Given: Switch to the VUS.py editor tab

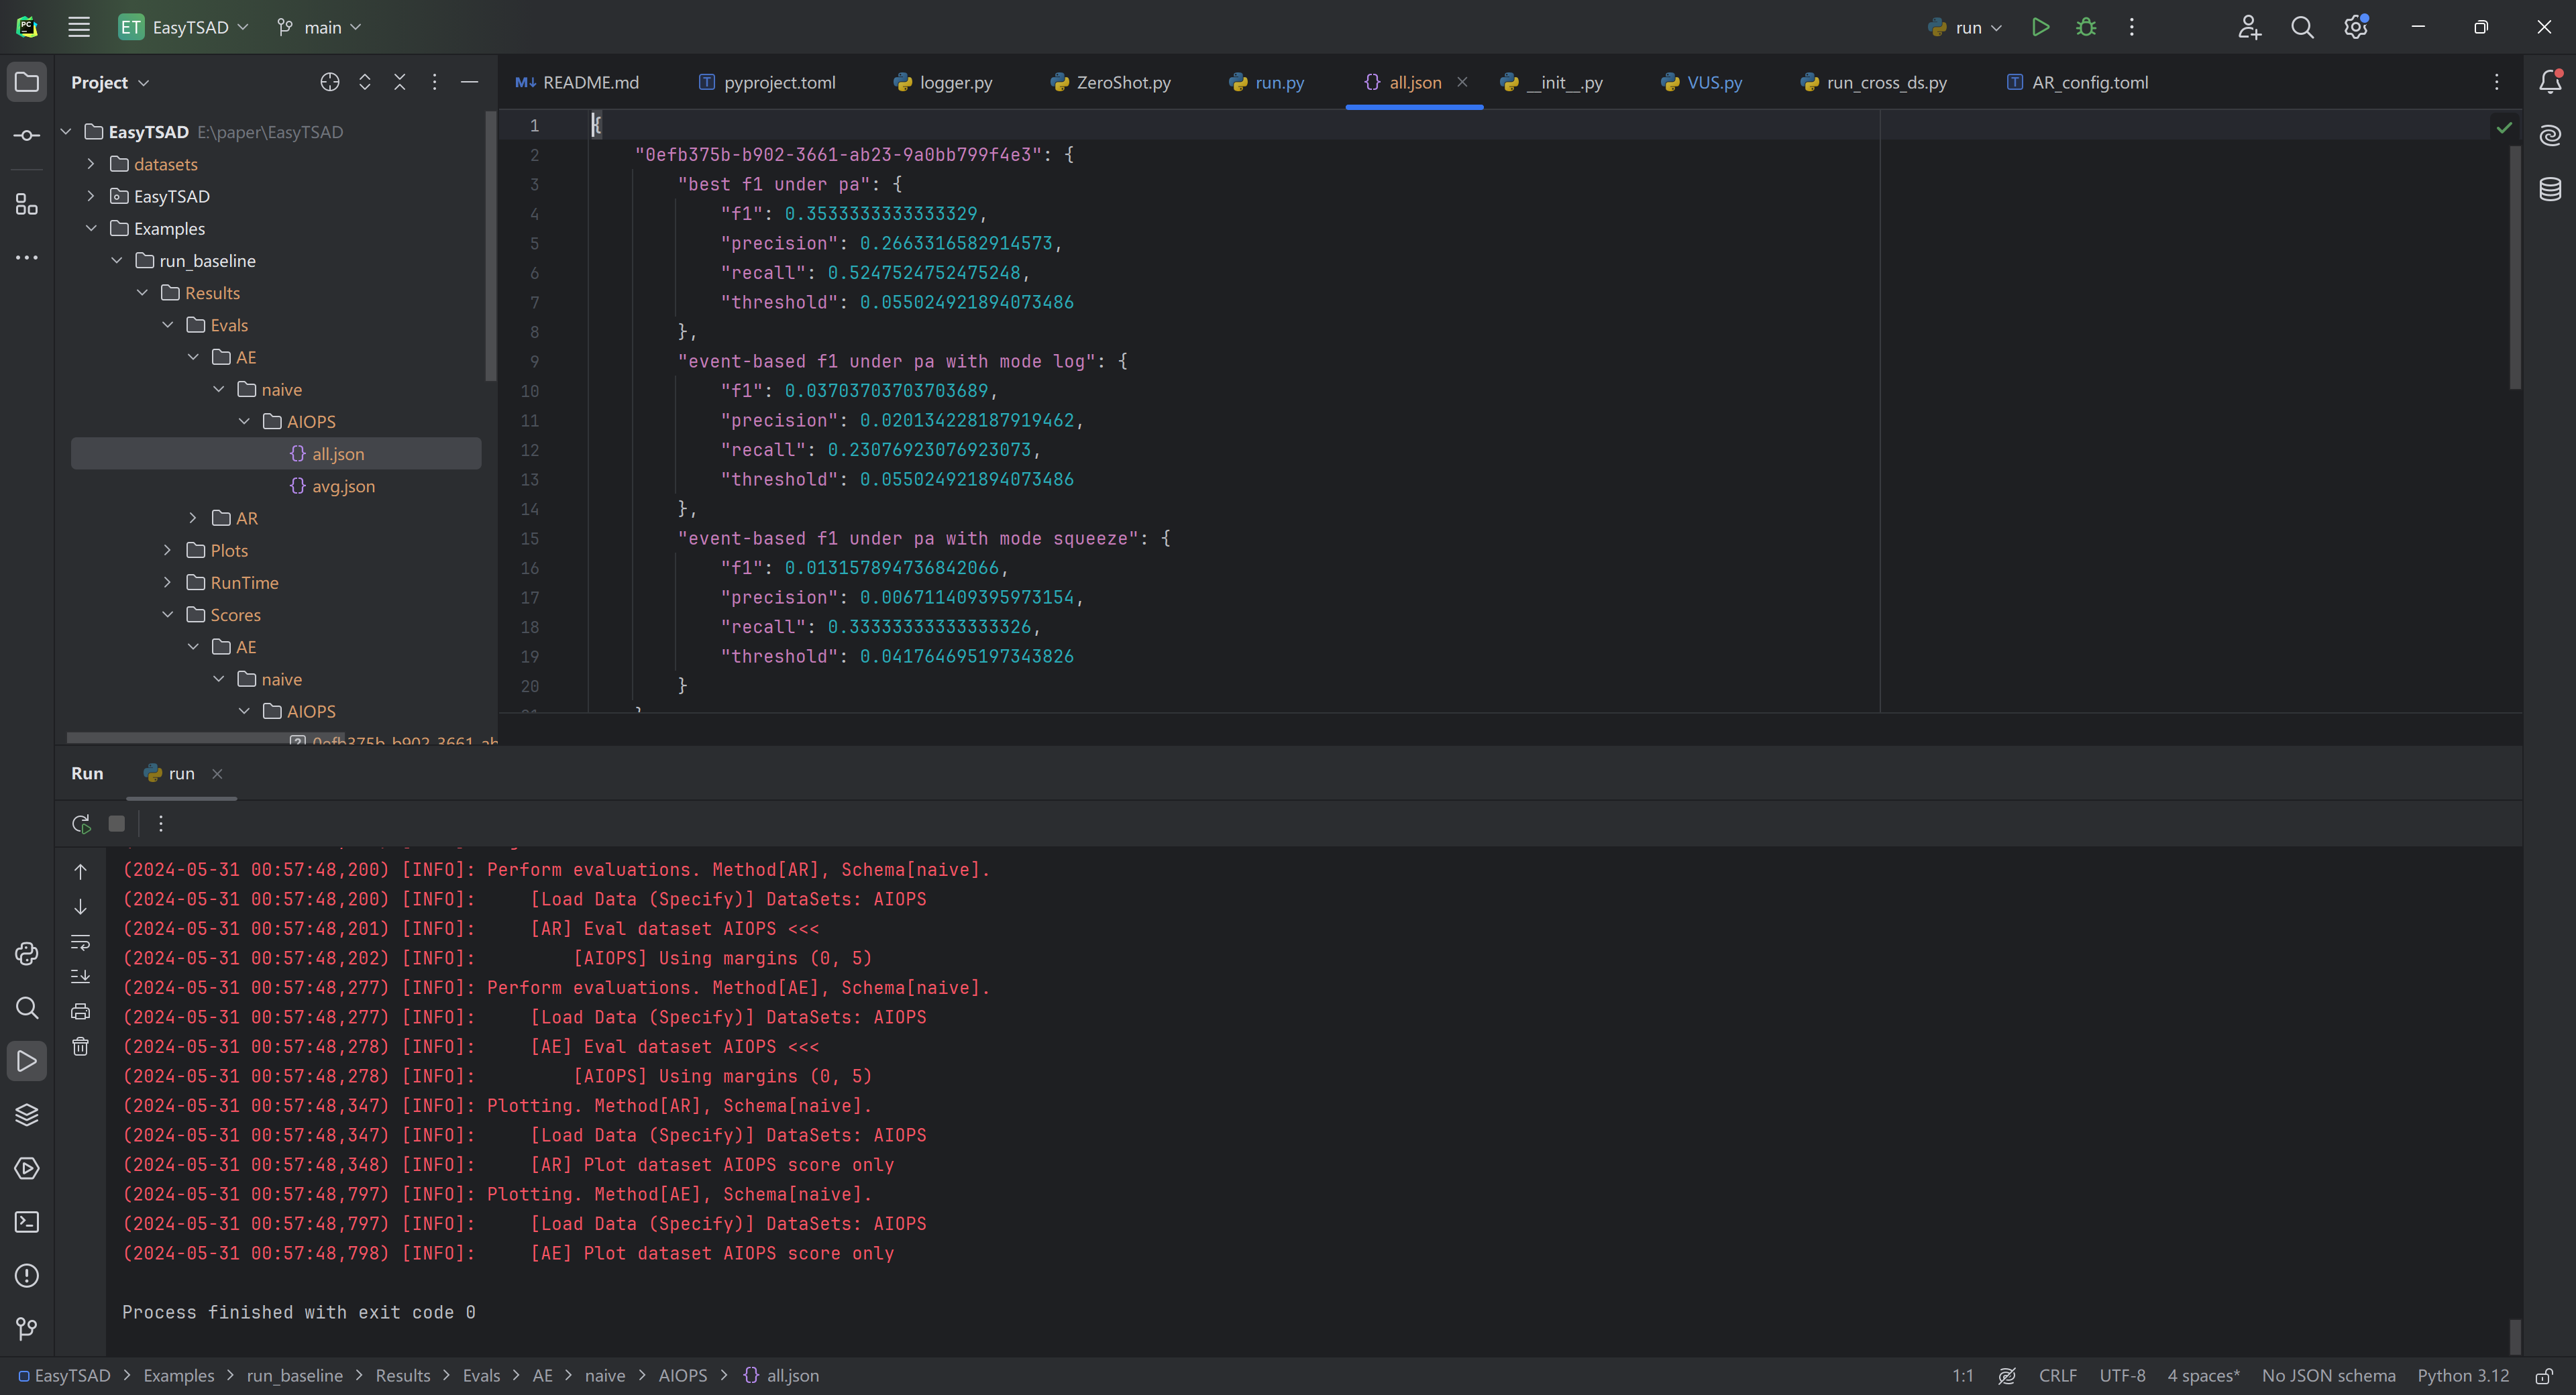Looking at the screenshot, I should coord(1713,82).
